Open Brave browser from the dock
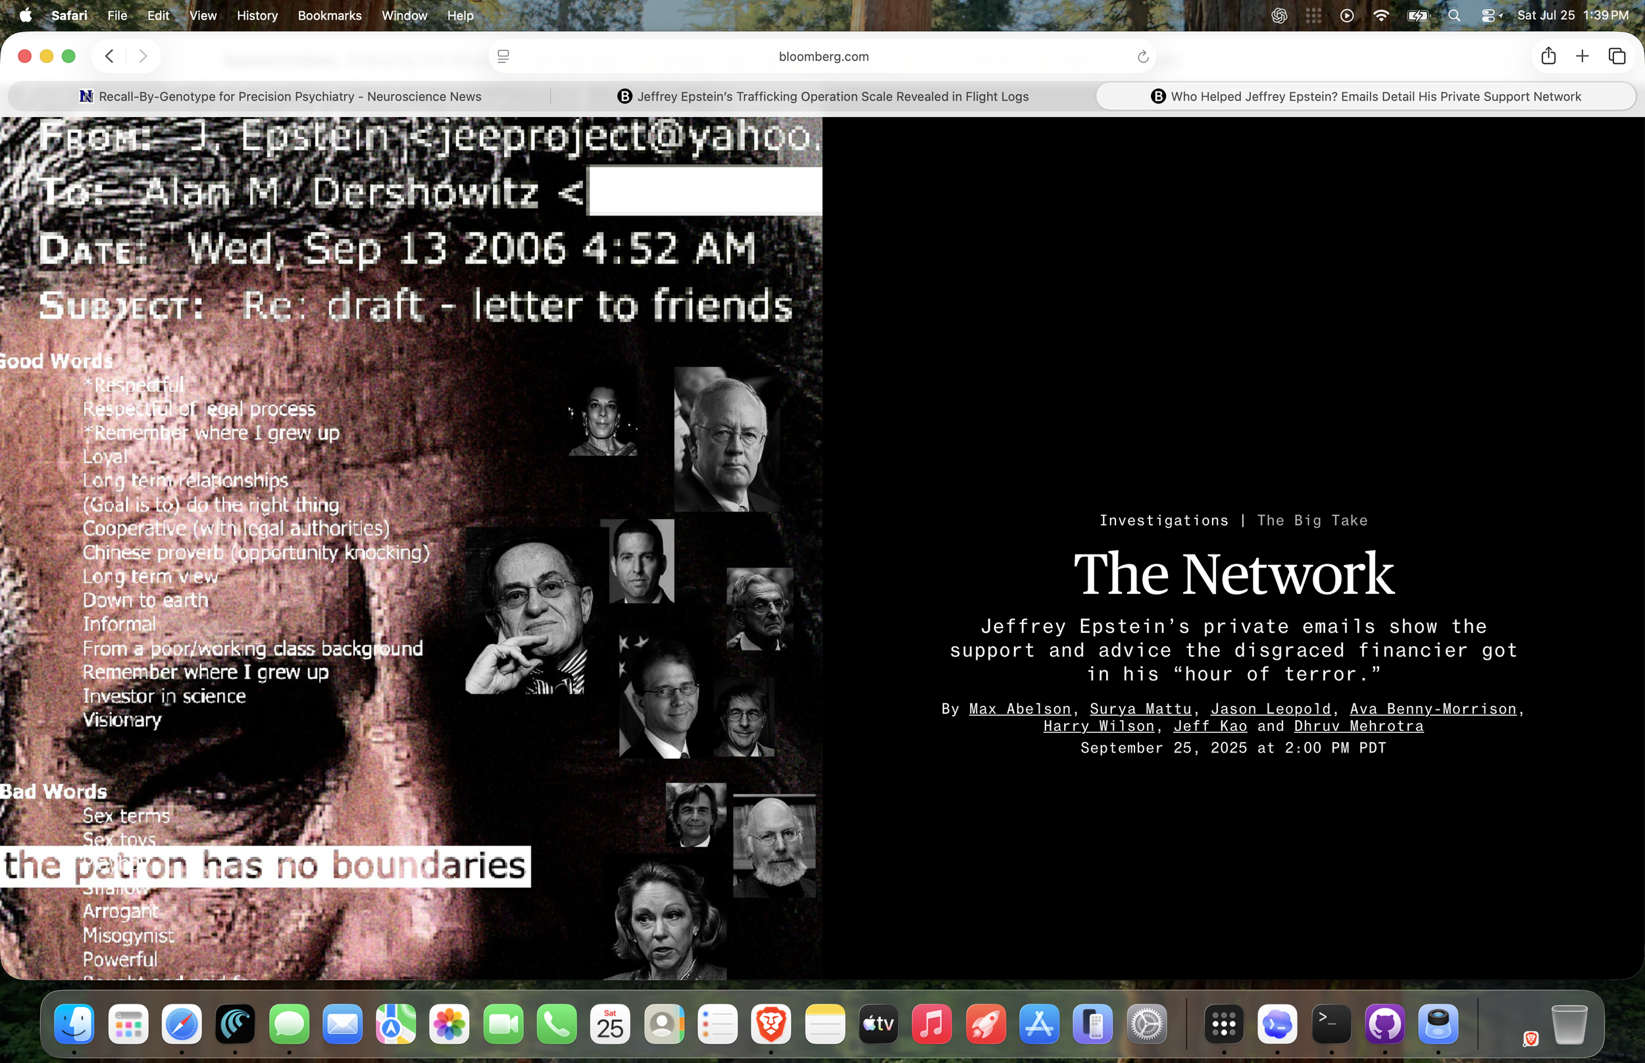Screen dimensions: 1645x1063 [x=771, y=1024]
